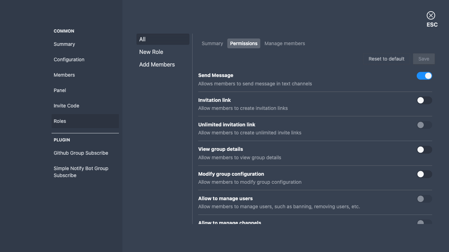Screen dimensions: 449x252
Task: Open the Manage members tab
Action: [x=284, y=43]
